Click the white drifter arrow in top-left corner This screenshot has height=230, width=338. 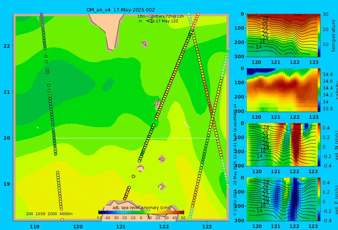pos(38,19)
